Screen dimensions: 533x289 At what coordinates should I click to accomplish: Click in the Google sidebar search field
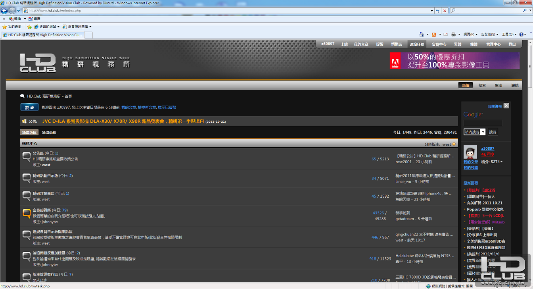483,123
